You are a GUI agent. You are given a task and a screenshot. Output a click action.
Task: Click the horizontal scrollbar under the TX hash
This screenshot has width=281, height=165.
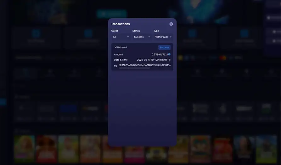[x=134, y=68]
